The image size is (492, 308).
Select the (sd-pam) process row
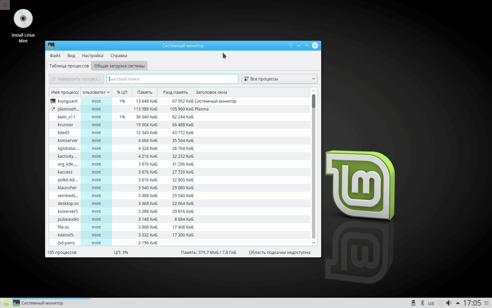(180, 242)
